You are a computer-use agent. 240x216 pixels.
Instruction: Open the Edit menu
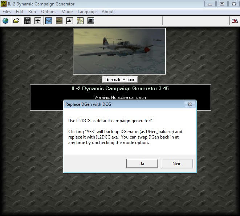pyautogui.click(x=20, y=12)
